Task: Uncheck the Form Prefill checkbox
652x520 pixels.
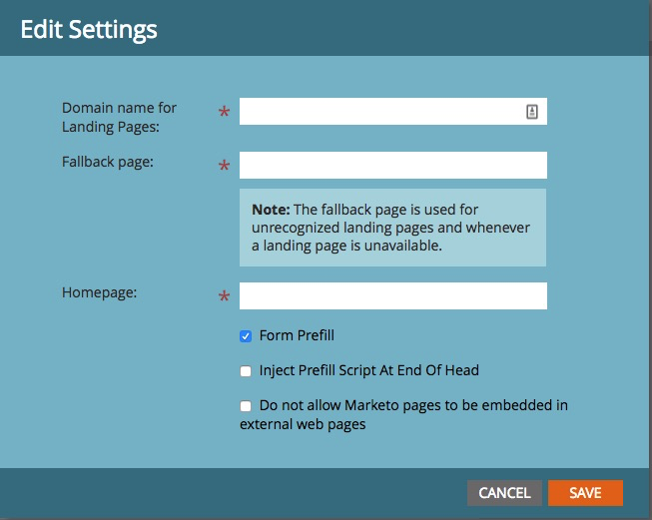Action: [x=246, y=336]
